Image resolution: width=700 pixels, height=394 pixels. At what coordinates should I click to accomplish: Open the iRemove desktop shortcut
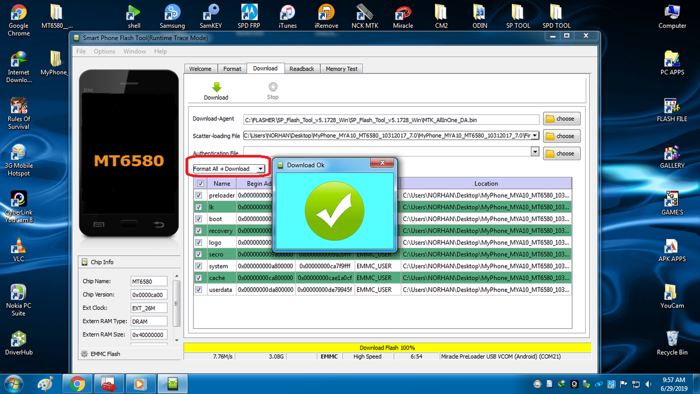[326, 16]
